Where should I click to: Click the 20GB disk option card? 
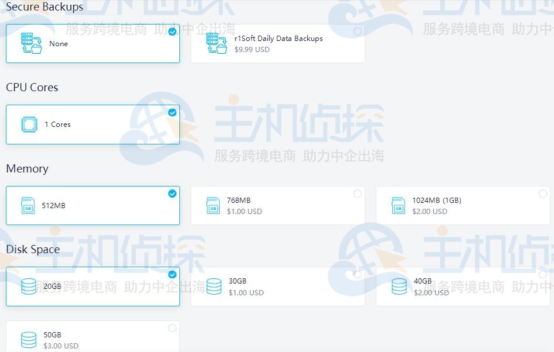[93, 286]
